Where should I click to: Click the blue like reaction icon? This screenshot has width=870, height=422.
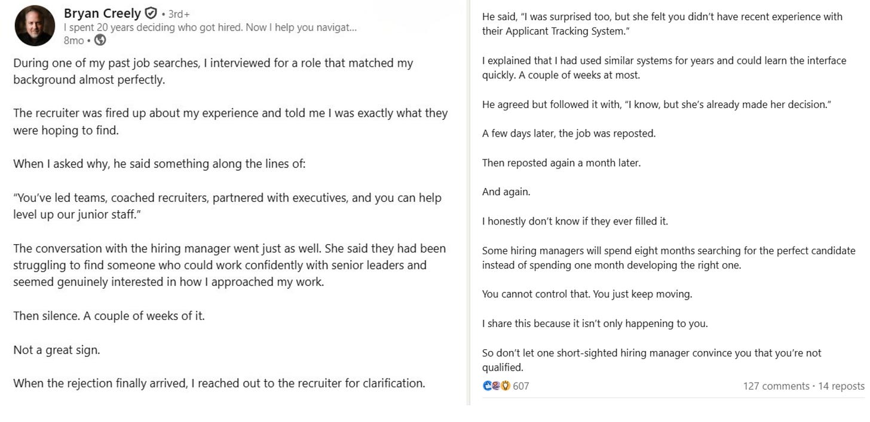[x=487, y=386]
